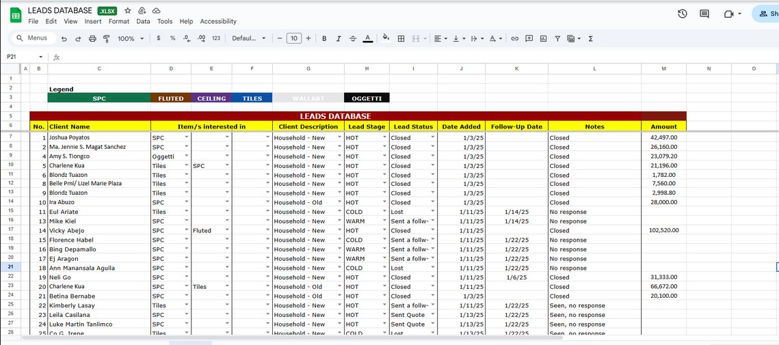
Task: Open the comments panel icon
Action: coord(704,14)
